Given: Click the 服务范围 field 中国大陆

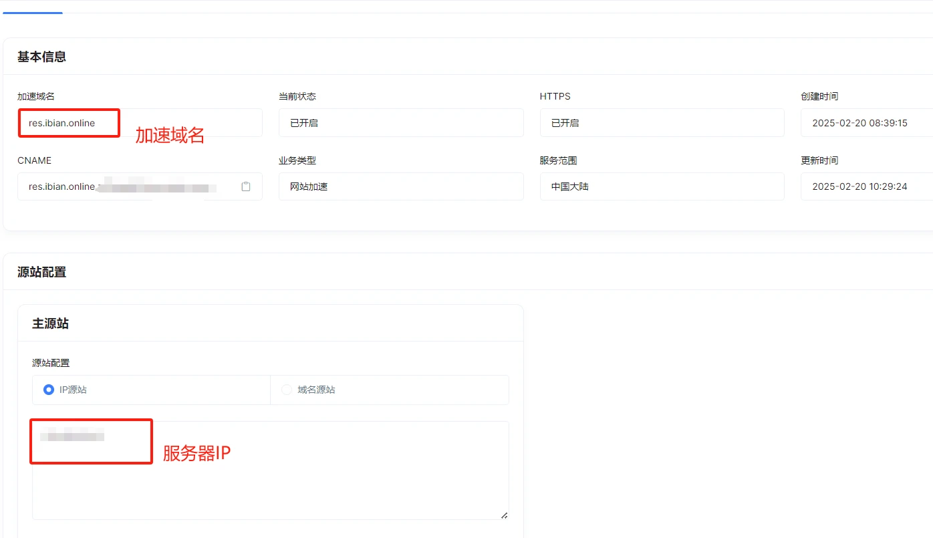Looking at the screenshot, I should [662, 186].
